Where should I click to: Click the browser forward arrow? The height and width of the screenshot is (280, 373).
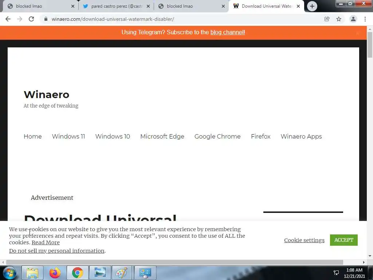(x=20, y=19)
